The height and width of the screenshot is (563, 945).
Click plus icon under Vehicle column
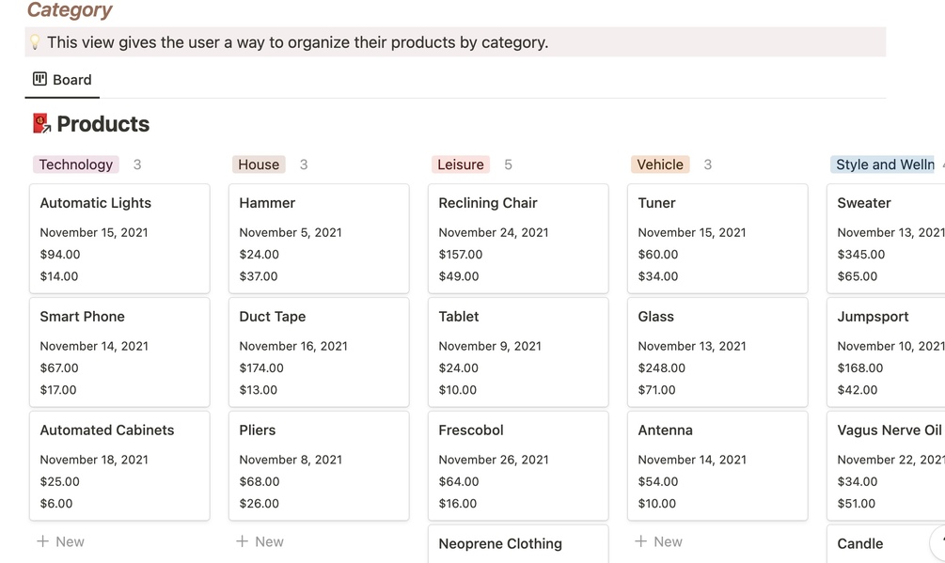point(640,541)
